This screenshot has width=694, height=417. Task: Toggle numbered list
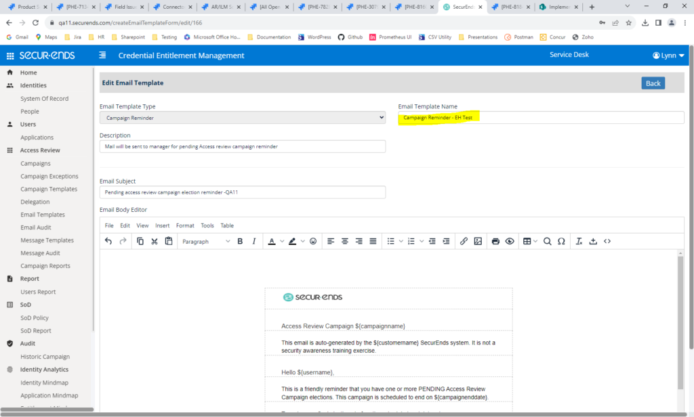(411, 241)
